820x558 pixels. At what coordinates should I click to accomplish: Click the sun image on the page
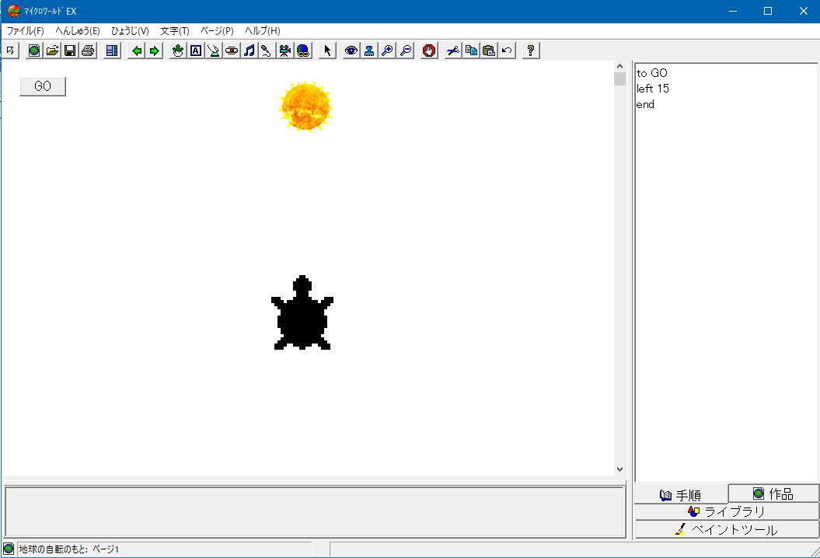pos(305,106)
